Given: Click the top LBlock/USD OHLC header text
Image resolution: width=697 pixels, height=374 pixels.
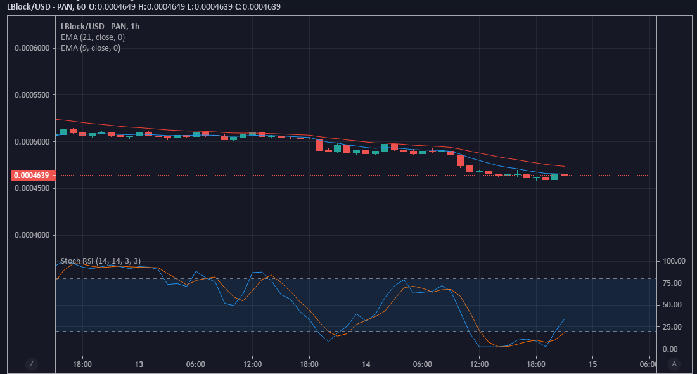Looking at the screenshot, I should coord(144,7).
